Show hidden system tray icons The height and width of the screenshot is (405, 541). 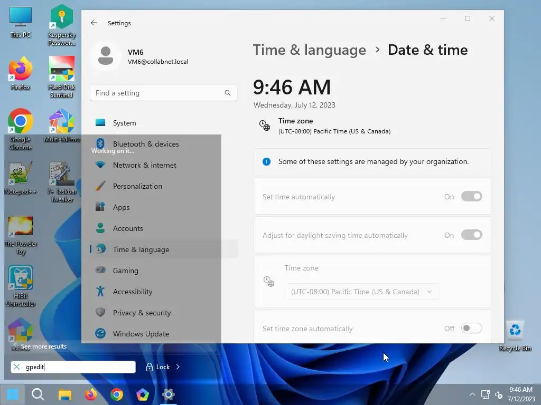click(472, 394)
